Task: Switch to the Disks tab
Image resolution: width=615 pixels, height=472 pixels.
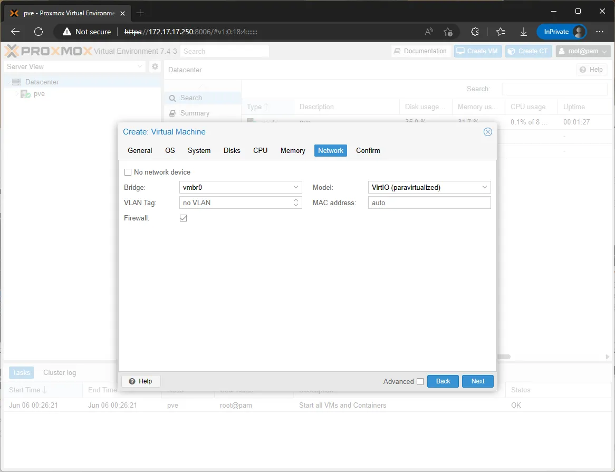Action: coord(232,150)
